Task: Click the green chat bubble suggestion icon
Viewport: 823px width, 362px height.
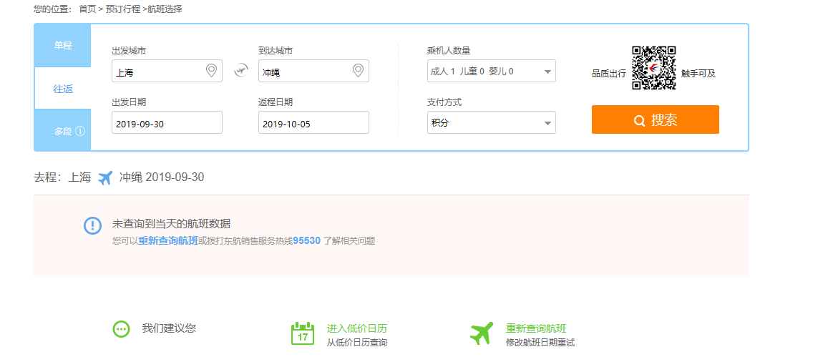Action: 122,329
